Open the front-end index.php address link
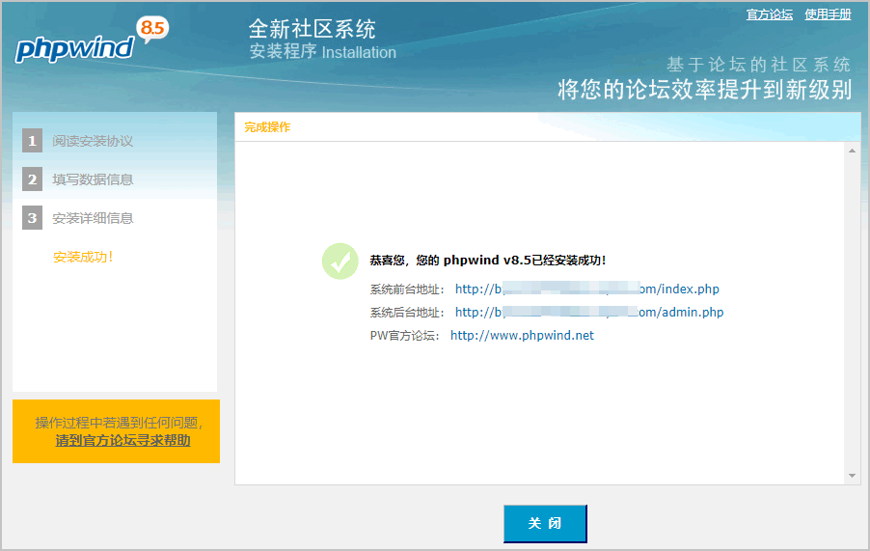Image resolution: width=870 pixels, height=551 pixels. point(587,289)
